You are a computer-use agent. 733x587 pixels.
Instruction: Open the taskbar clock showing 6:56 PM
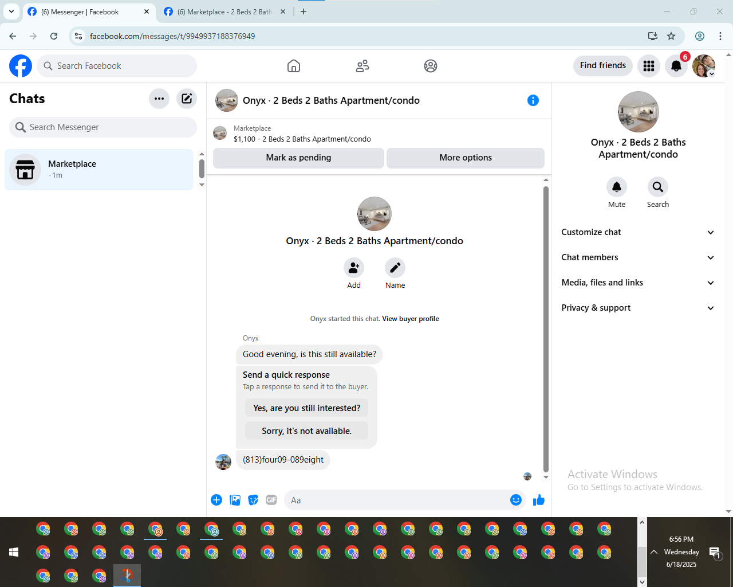pyautogui.click(x=681, y=552)
